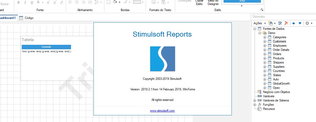316x122 pixels.
Task: Click the border color pen icon
Action: click(x=125, y=2)
